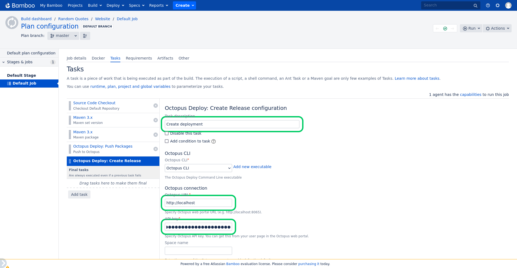Open the help question-mark icon
Viewport: 517px width, 268px height.
pos(488,5)
